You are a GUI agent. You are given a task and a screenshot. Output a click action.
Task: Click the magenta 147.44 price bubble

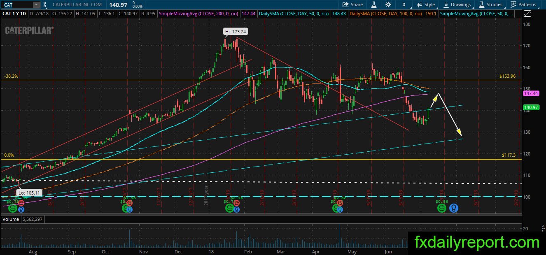click(531, 94)
